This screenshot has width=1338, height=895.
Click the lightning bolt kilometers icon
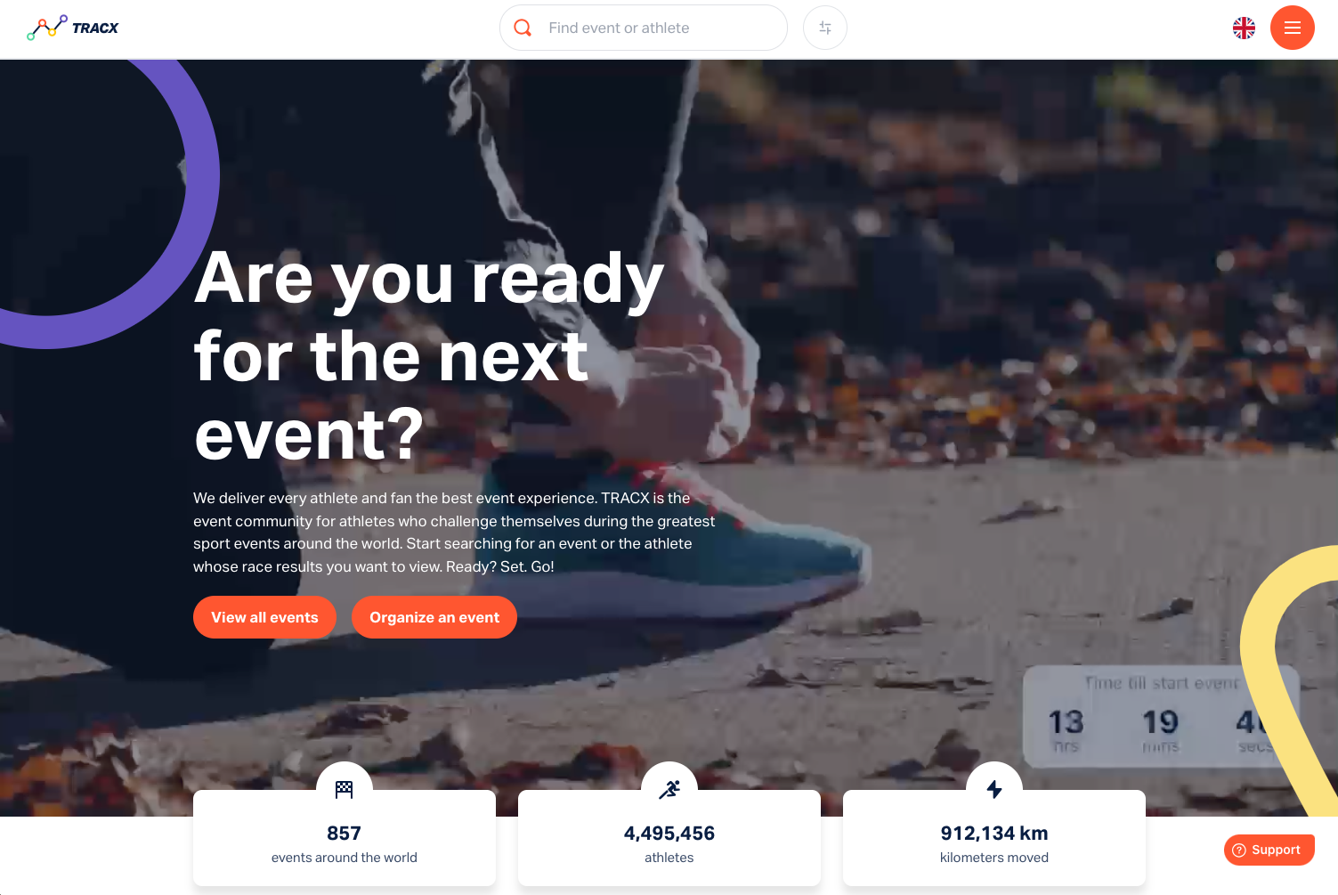(x=994, y=789)
